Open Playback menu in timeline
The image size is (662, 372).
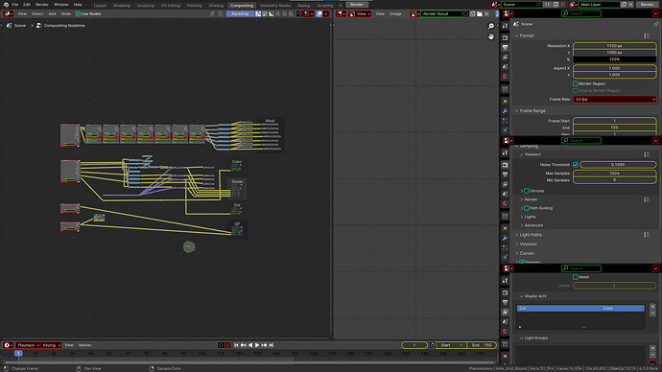tap(28, 345)
